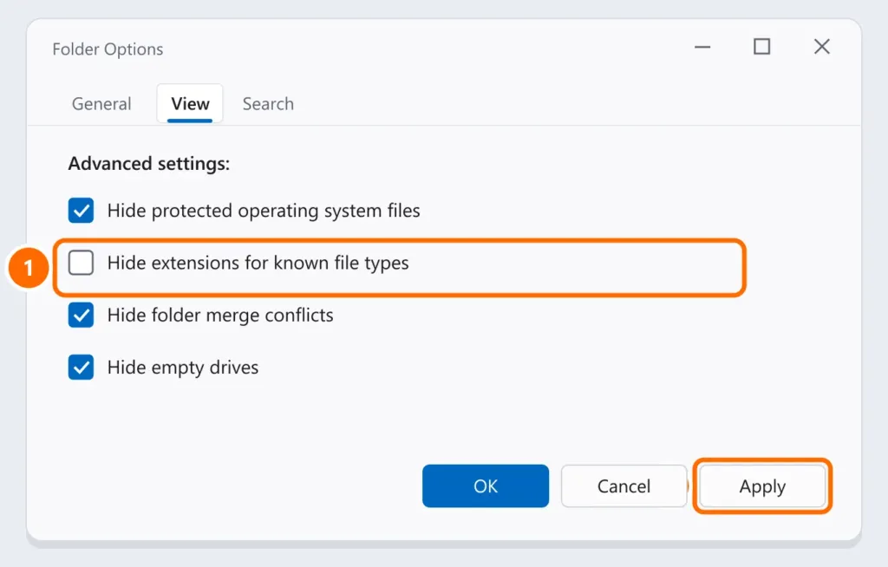Click the 'Advanced settings:' heading text
Image resolution: width=888 pixels, height=567 pixels.
point(149,164)
